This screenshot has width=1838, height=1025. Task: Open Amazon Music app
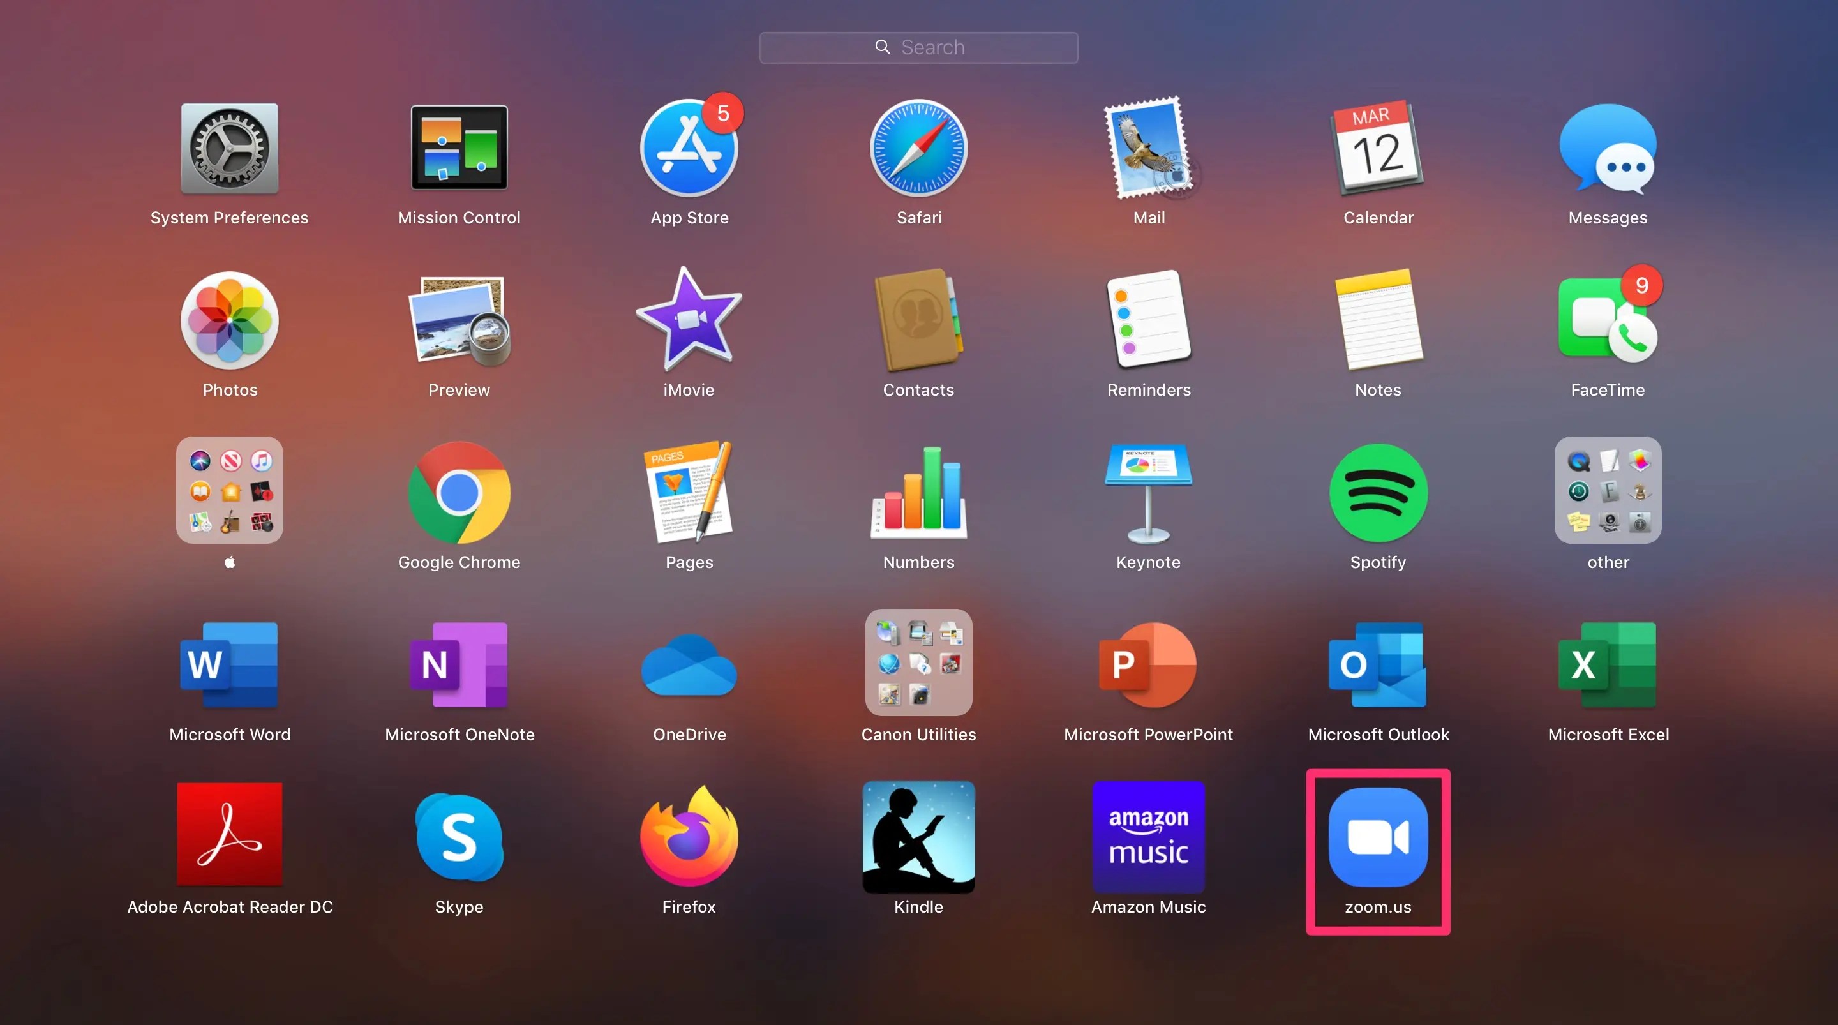(x=1148, y=837)
